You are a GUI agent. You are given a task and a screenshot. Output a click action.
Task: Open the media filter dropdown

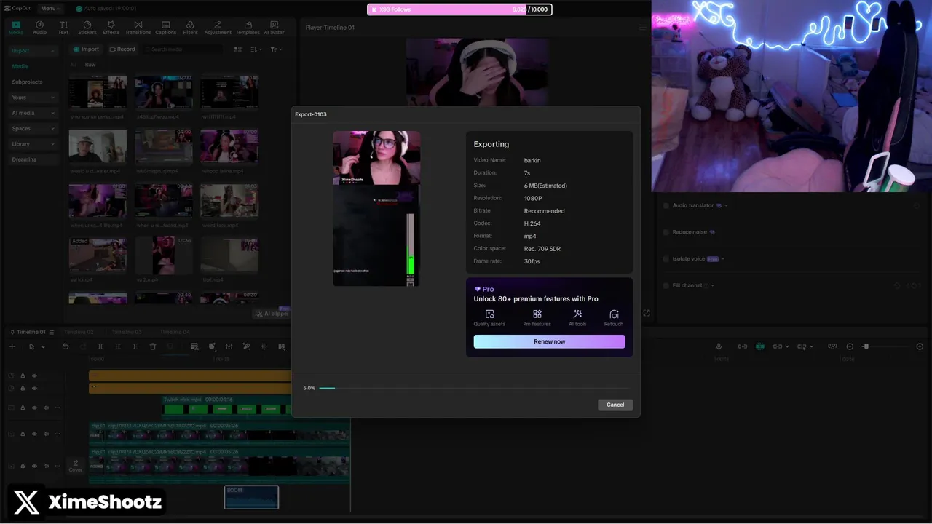pos(276,49)
